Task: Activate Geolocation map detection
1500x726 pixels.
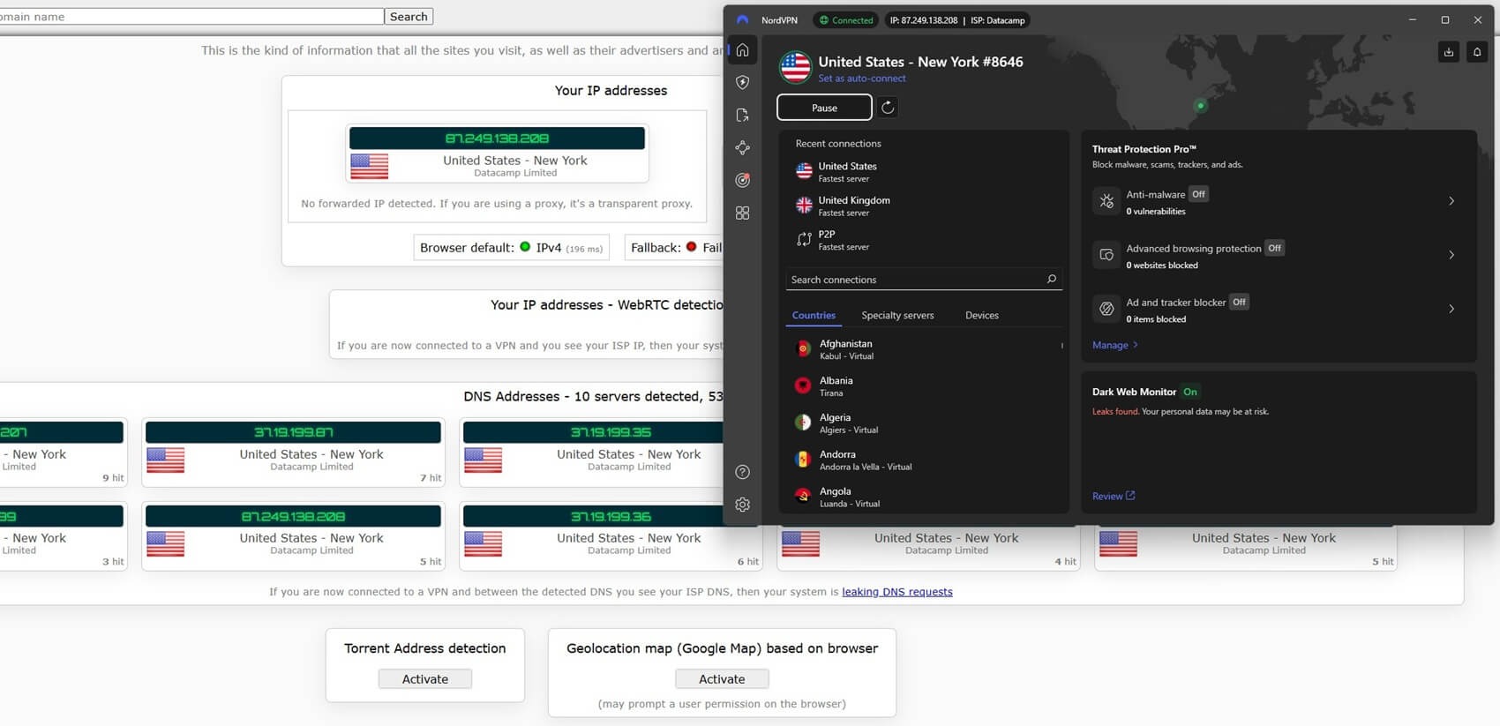Action: click(722, 678)
